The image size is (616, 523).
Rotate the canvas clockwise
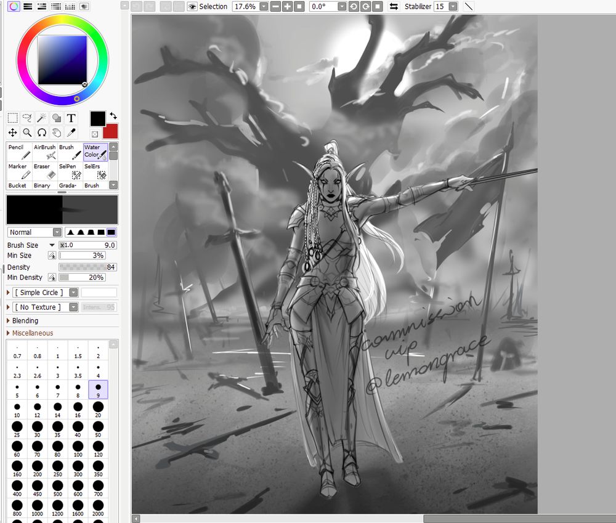tap(365, 7)
